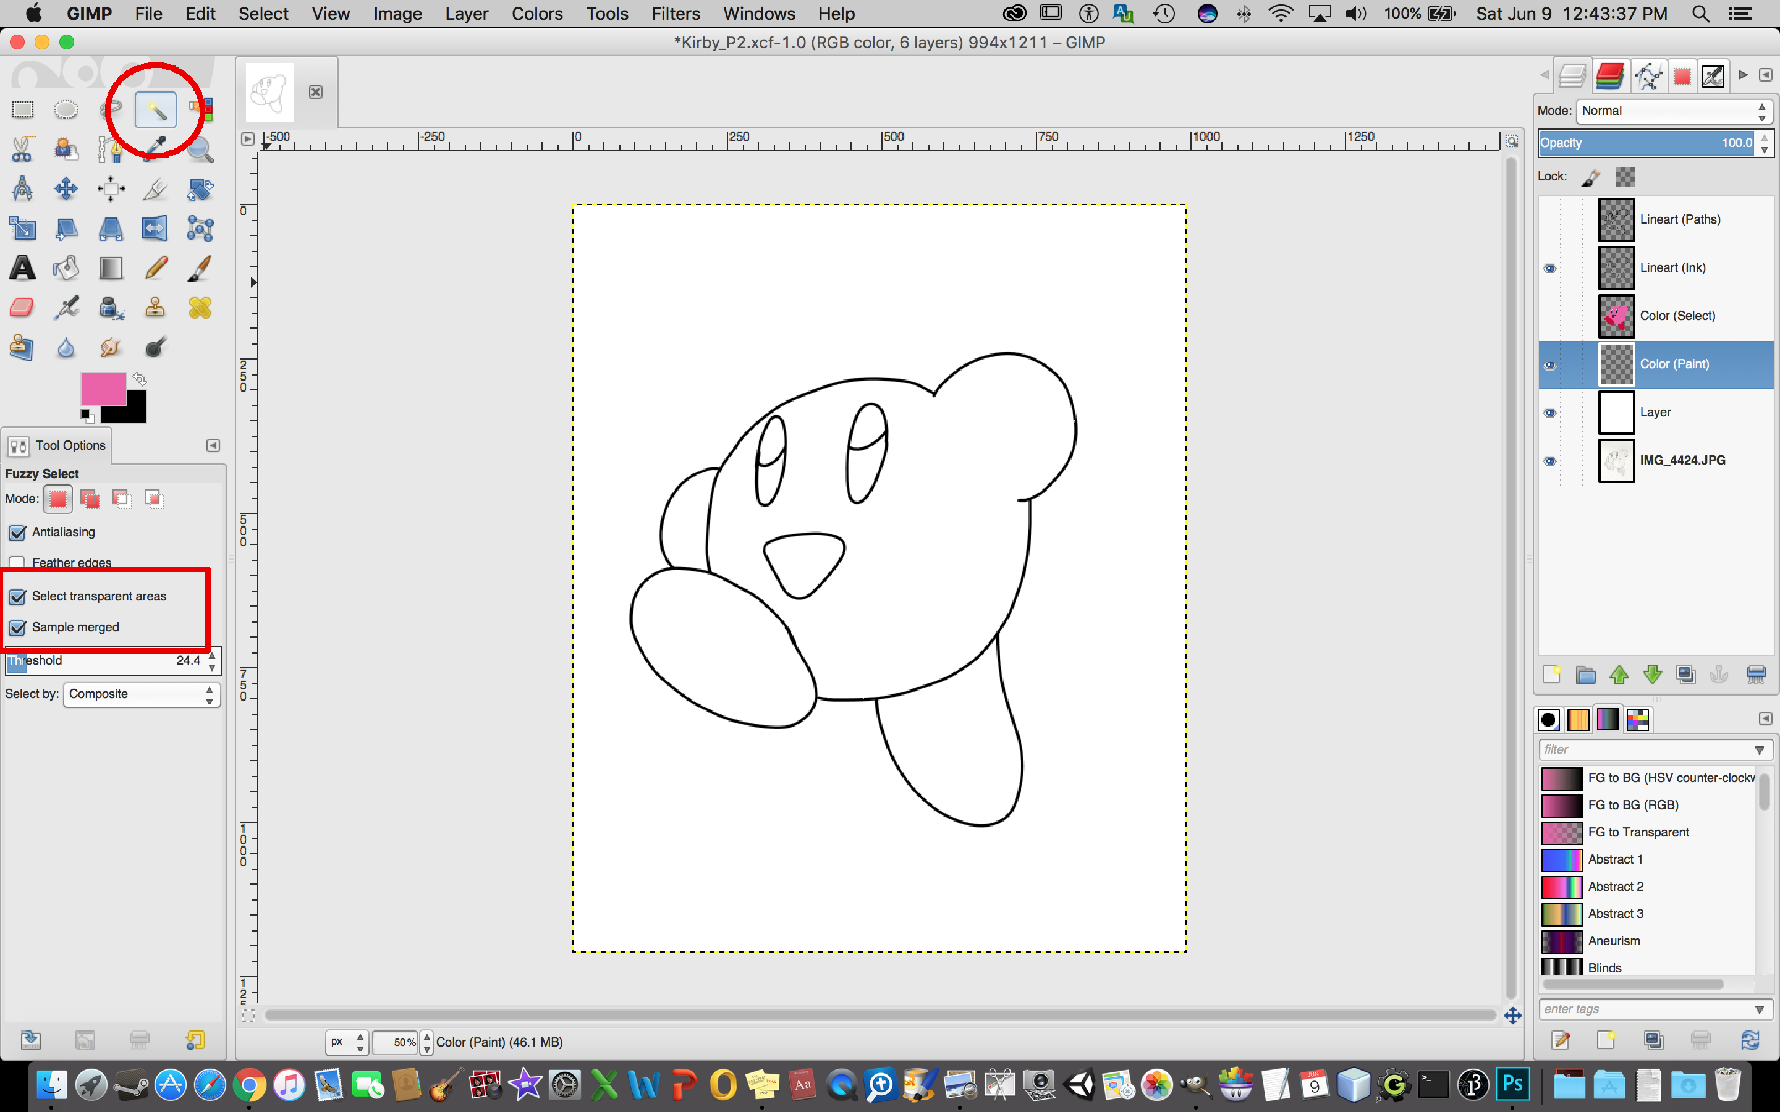1780x1112 pixels.
Task: Hide the IMG_4424.JPG layer
Action: tap(1550, 461)
